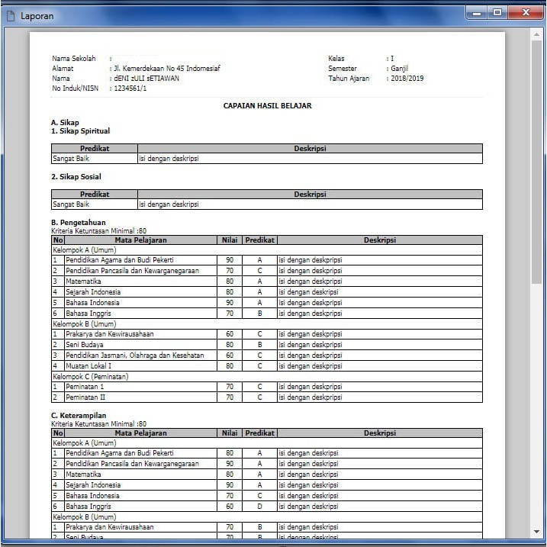Click the address Jl. Kemerdekaan No 45
This screenshot has width=547, height=547.
[167, 69]
